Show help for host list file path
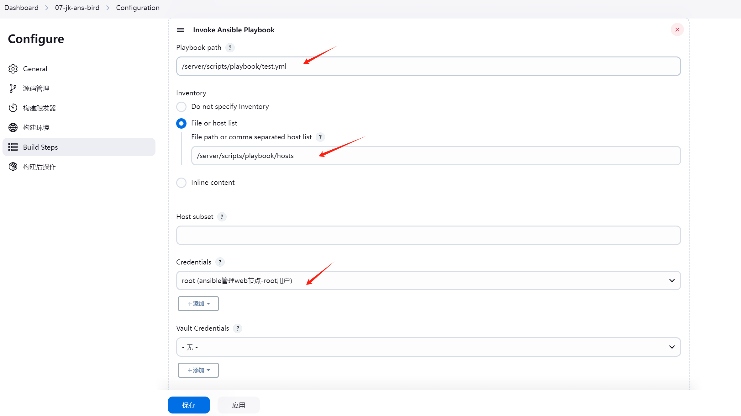Screen dimensions: 741x416 point(320,137)
